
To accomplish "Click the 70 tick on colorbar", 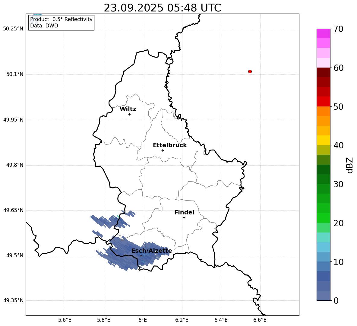I will pyautogui.click(x=338, y=29).
